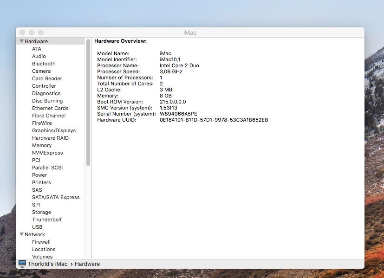
Task: Select ATA in the sidebar
Action: pyautogui.click(x=37, y=49)
